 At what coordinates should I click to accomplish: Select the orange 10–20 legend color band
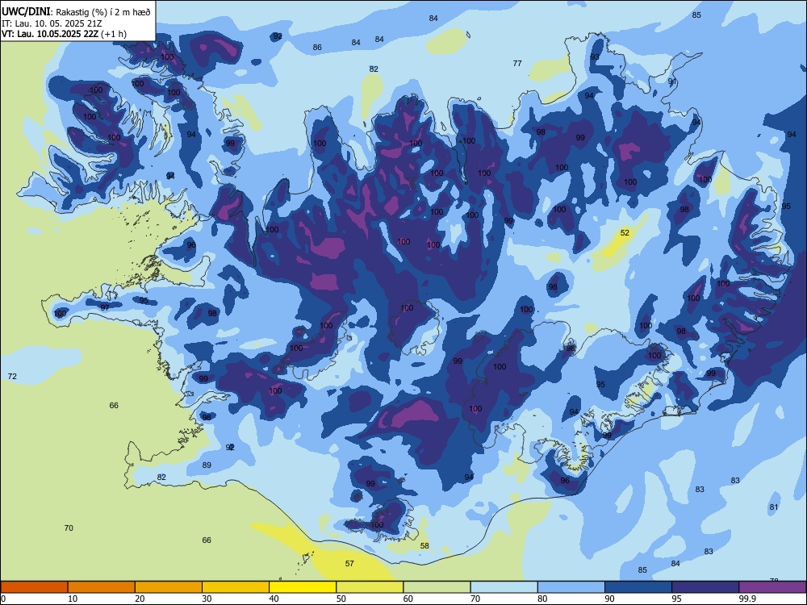102,587
